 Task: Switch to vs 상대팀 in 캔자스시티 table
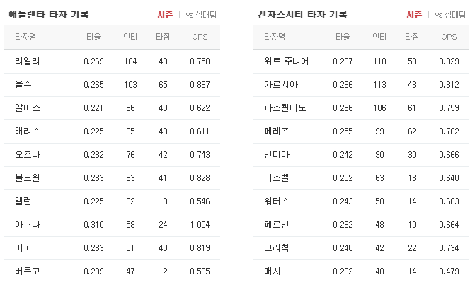(x=450, y=15)
